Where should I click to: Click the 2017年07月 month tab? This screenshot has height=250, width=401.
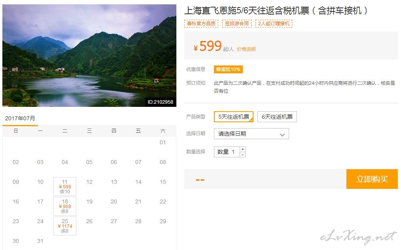tap(20, 118)
